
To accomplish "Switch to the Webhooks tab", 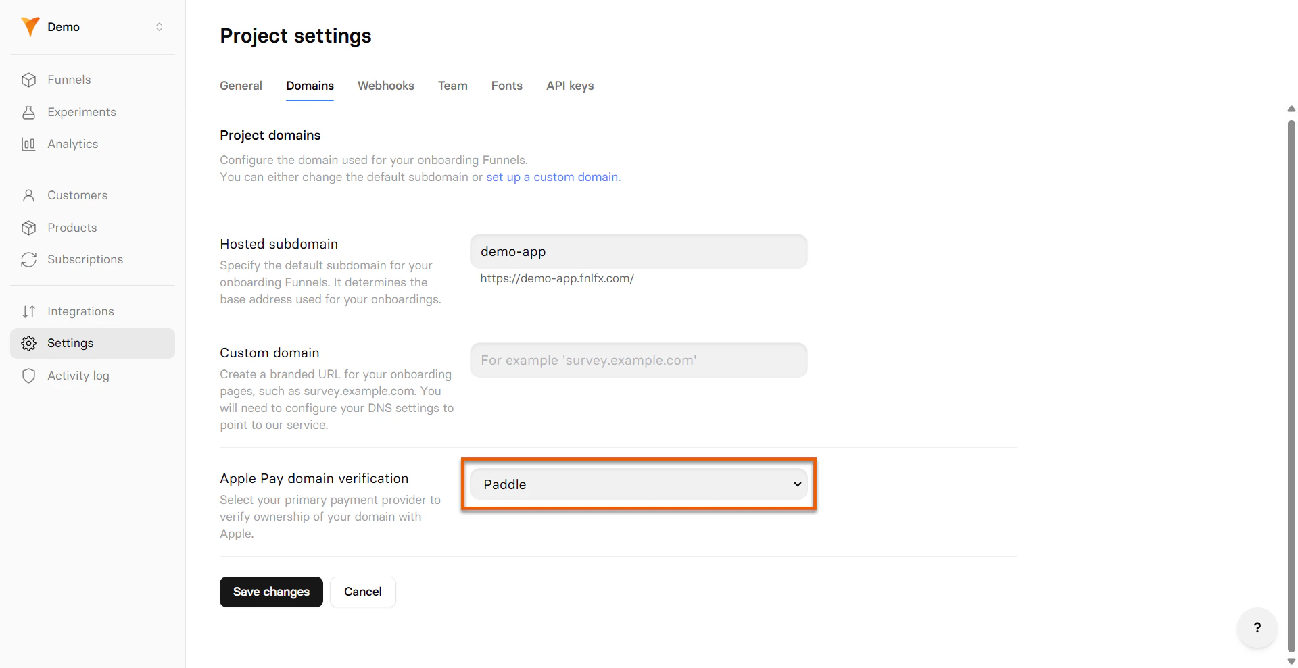I will point(385,86).
